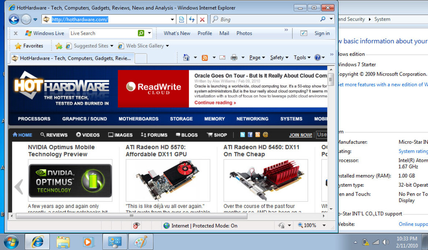Click the orange @ email icon
This screenshot has height=250, width=428.
pyautogui.click(x=265, y=135)
